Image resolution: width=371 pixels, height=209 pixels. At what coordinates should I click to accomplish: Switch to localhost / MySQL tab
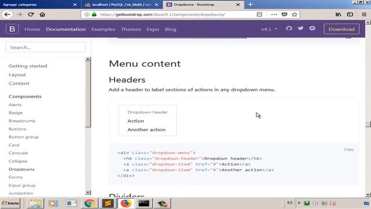point(122,5)
